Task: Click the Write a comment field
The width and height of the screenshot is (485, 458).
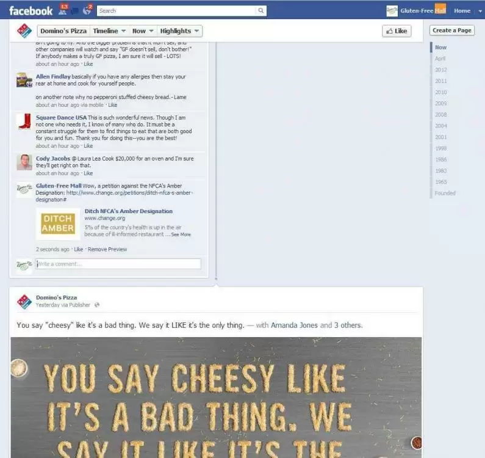Action: 118,264
